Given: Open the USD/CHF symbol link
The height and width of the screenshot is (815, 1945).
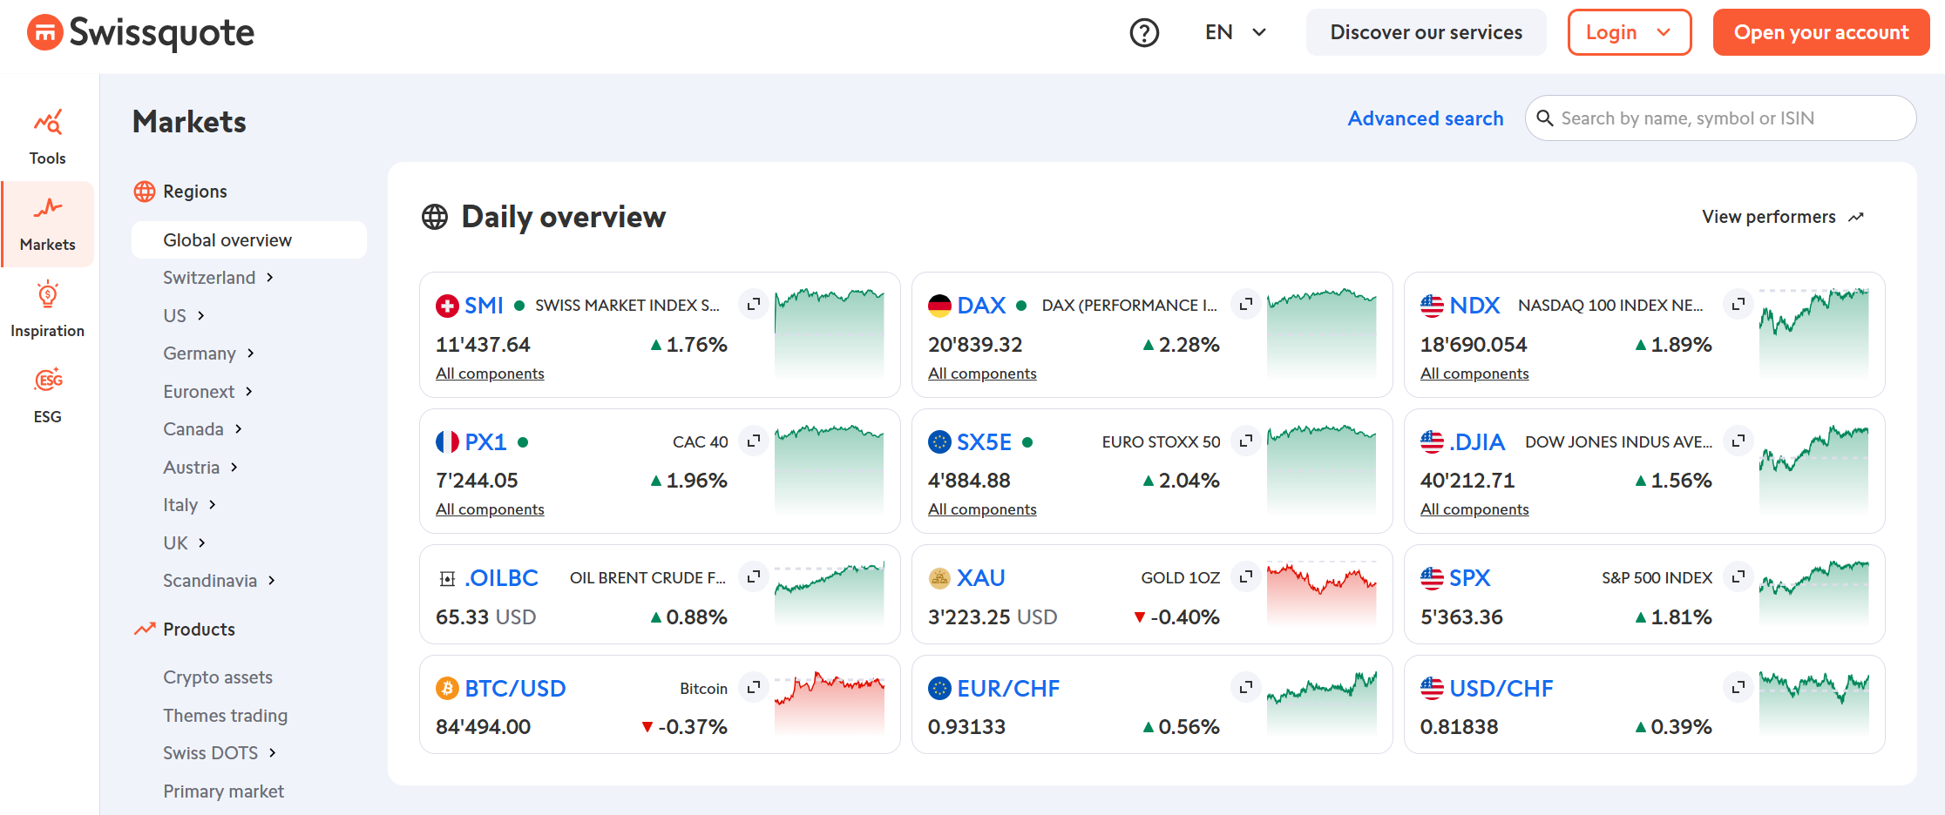Looking at the screenshot, I should point(1501,689).
